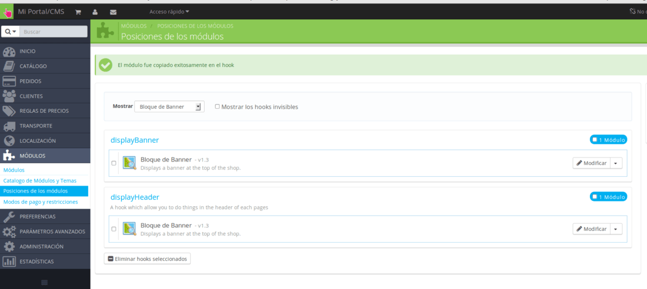Check the Mostrar los hooks invisibles checkbox
Image resolution: width=647 pixels, height=289 pixels.
tap(218, 106)
